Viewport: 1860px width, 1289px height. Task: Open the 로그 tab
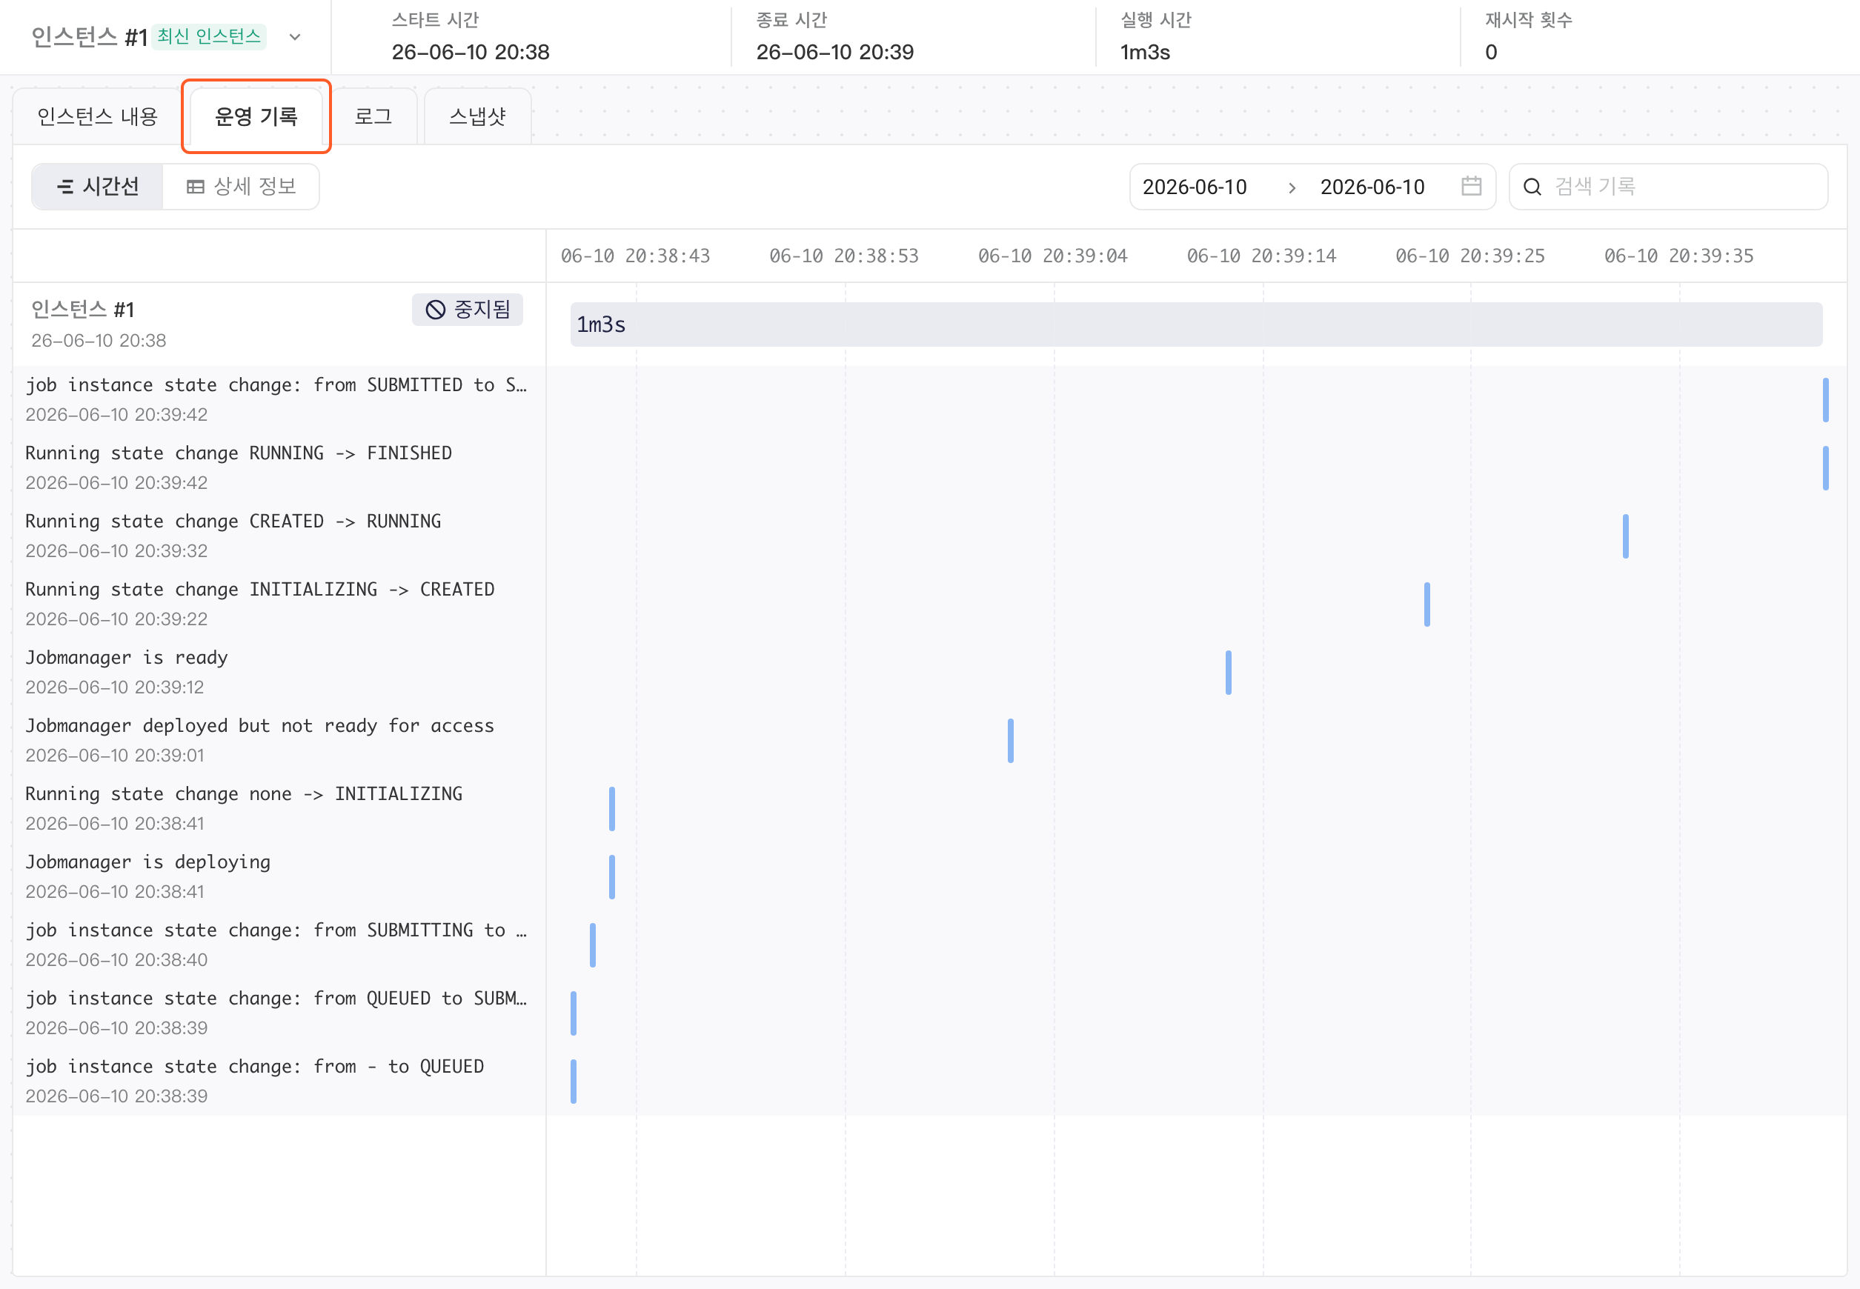(373, 116)
